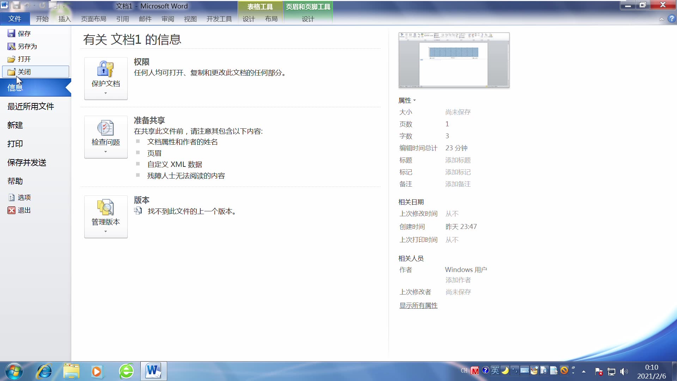Switch to the Developer tab
This screenshot has width=677, height=381.
click(219, 19)
